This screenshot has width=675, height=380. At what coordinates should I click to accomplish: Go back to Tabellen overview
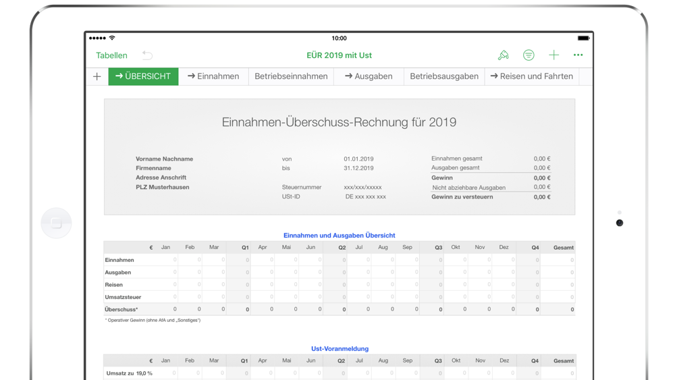pos(111,55)
